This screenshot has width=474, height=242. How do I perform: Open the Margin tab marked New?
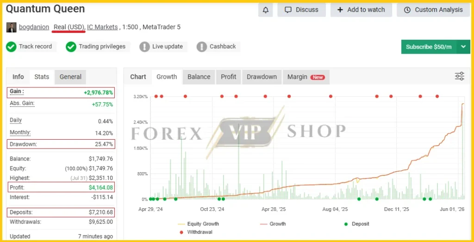coord(306,77)
